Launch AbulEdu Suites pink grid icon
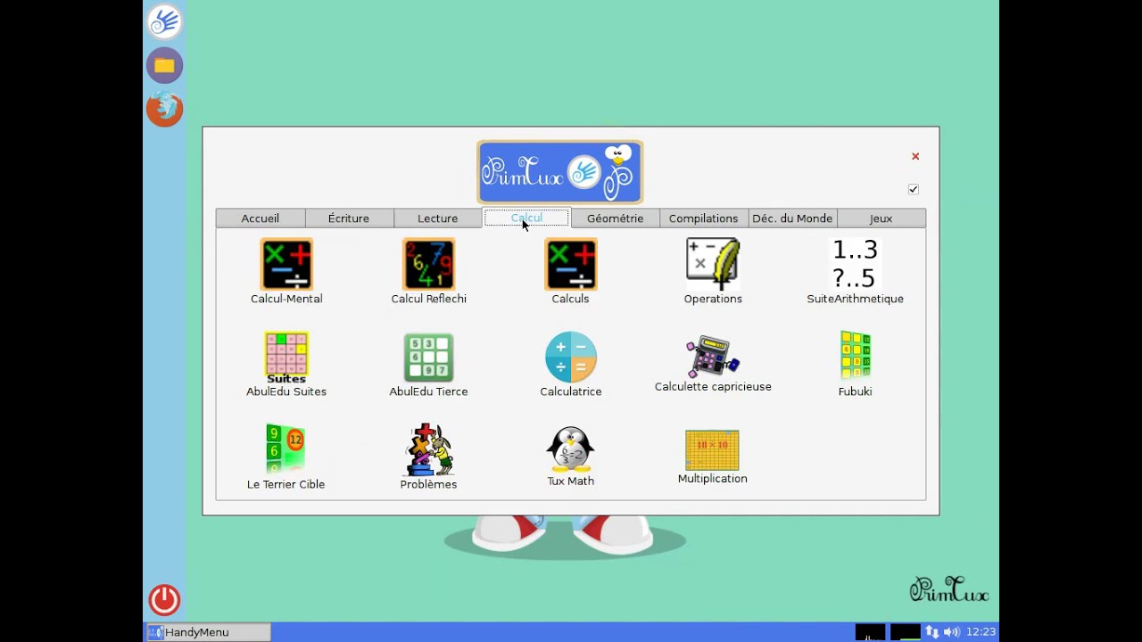The height and width of the screenshot is (642, 1142). 286,358
